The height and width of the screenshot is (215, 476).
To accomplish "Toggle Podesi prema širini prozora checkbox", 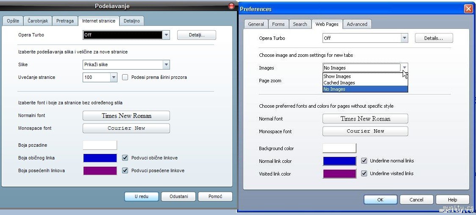I will point(125,78).
